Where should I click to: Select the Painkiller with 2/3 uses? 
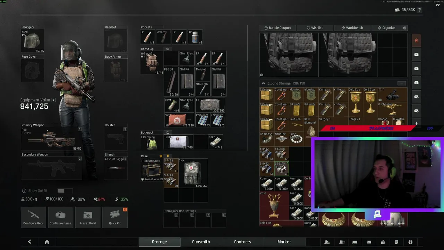coord(218,120)
